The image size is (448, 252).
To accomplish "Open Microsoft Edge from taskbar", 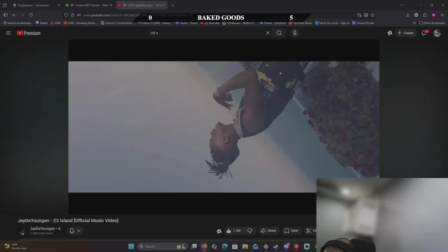I will tap(225, 246).
